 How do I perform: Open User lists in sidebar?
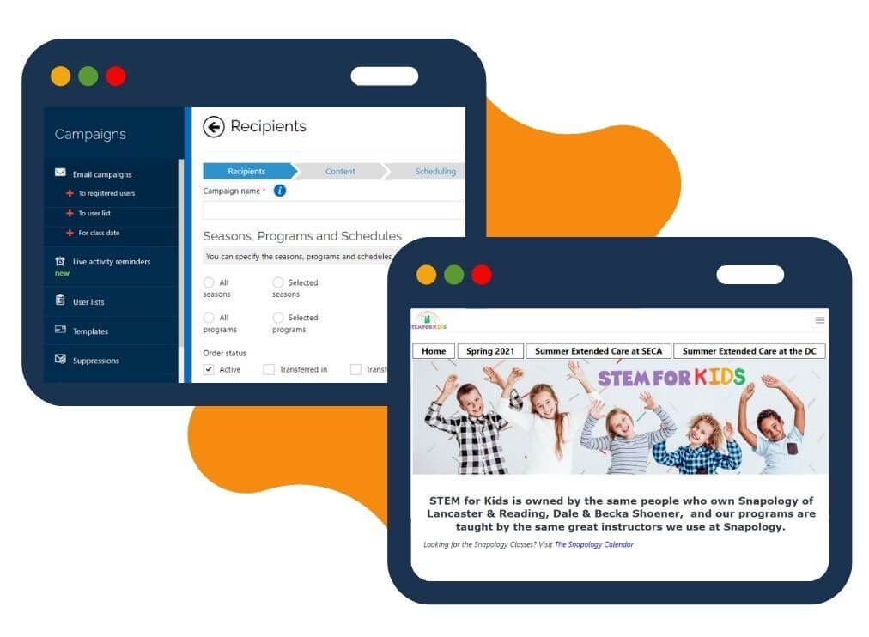pyautogui.click(x=88, y=302)
